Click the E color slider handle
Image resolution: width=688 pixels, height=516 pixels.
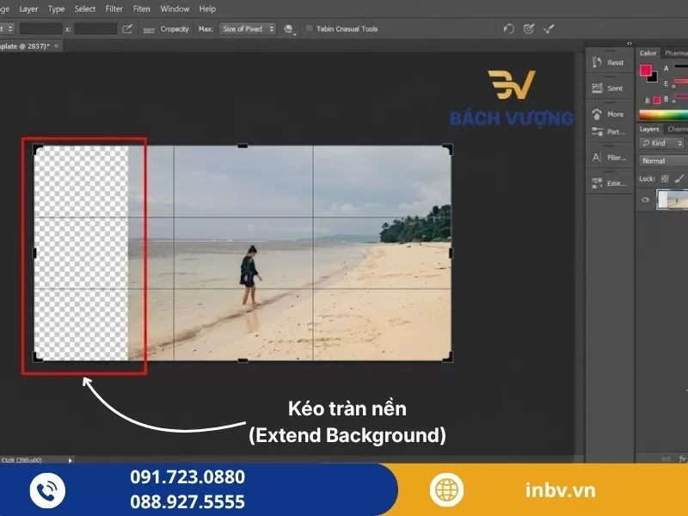[674, 86]
